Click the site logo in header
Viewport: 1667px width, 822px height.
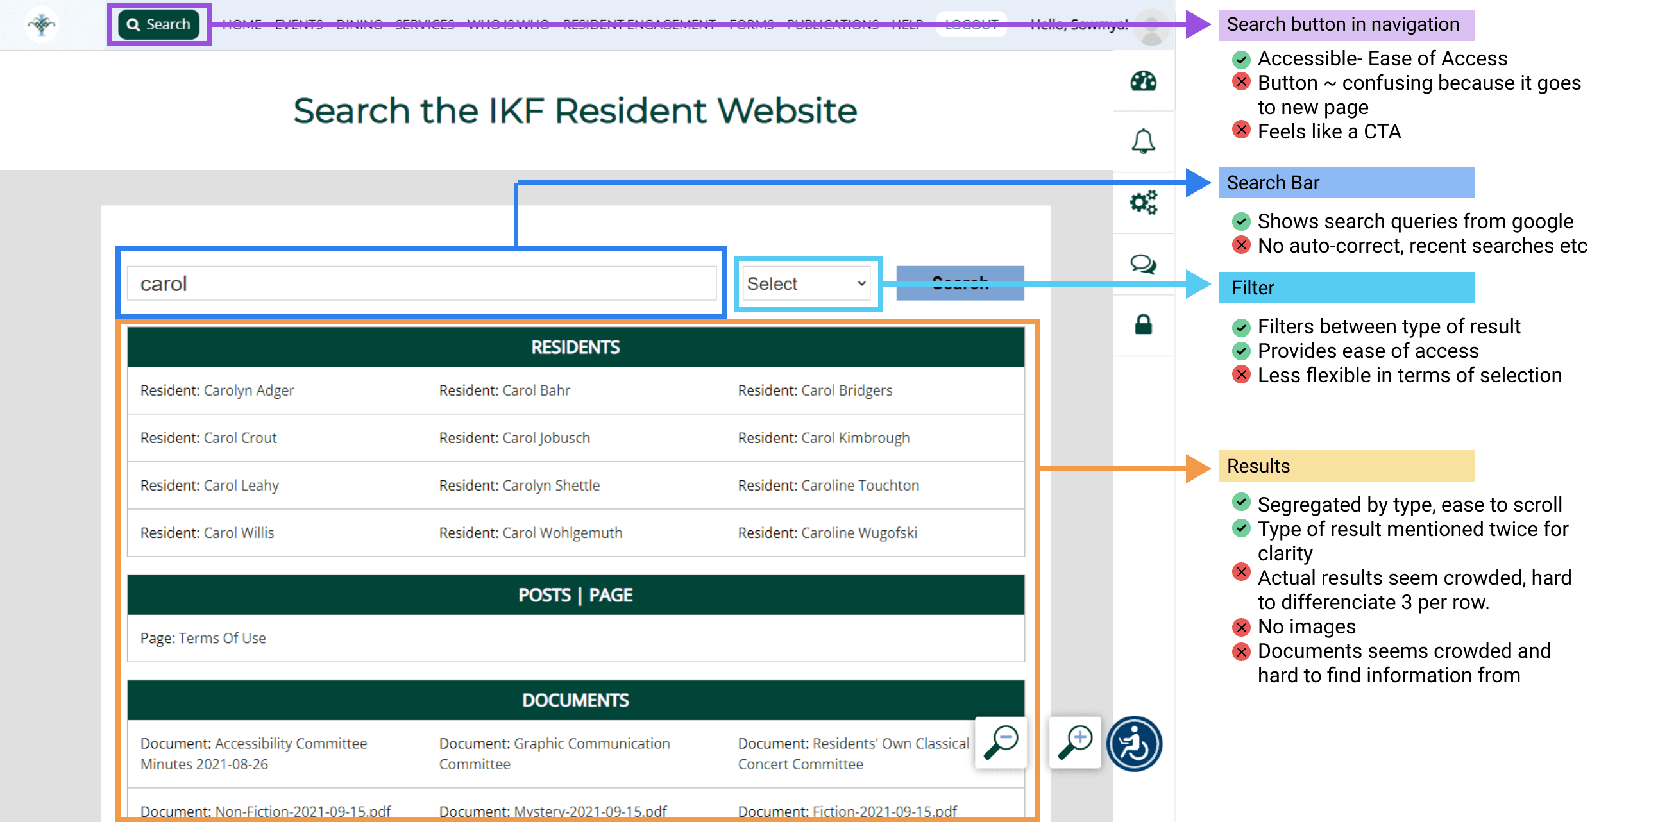point(42,24)
